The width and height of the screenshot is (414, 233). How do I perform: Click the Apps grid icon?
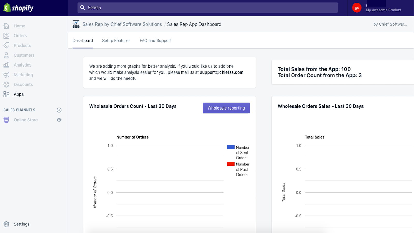coord(6,94)
